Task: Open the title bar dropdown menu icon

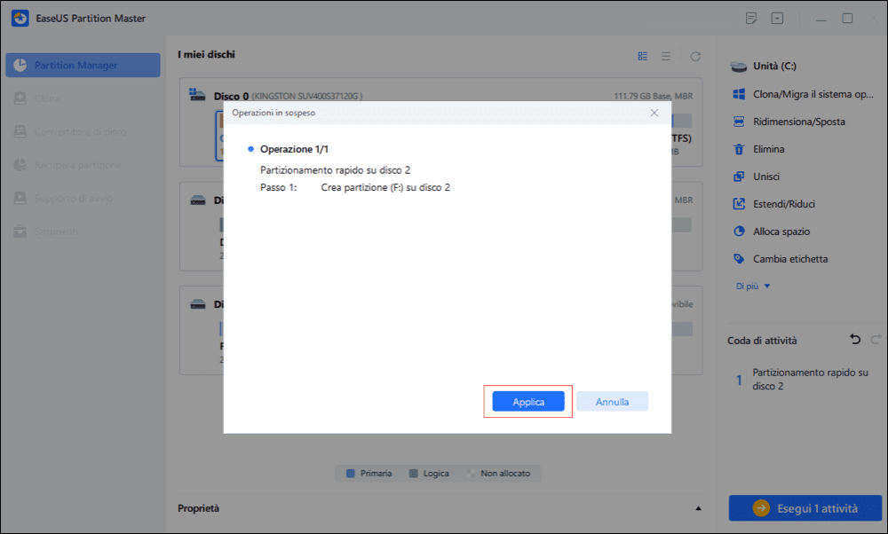Action: (x=778, y=19)
